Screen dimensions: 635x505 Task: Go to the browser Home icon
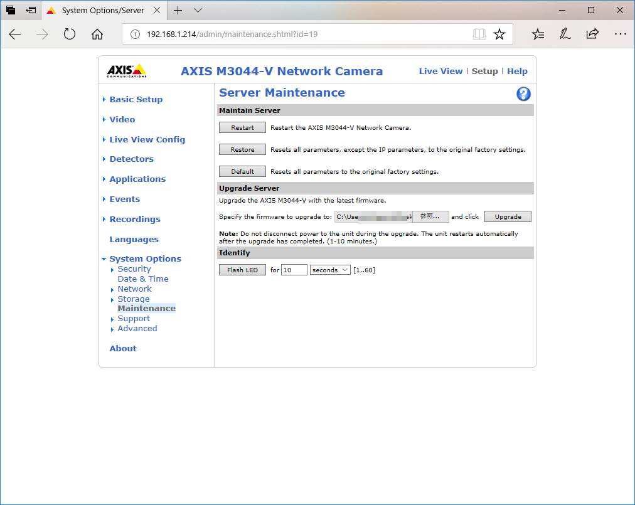coord(97,34)
